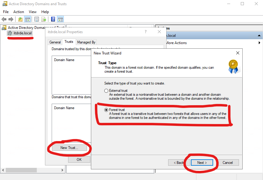Click the blue Help question mark icon

point(53,19)
